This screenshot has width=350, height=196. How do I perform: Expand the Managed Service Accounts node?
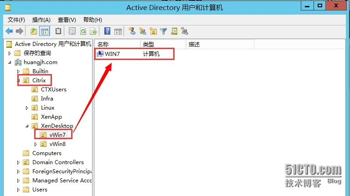coord(18,181)
